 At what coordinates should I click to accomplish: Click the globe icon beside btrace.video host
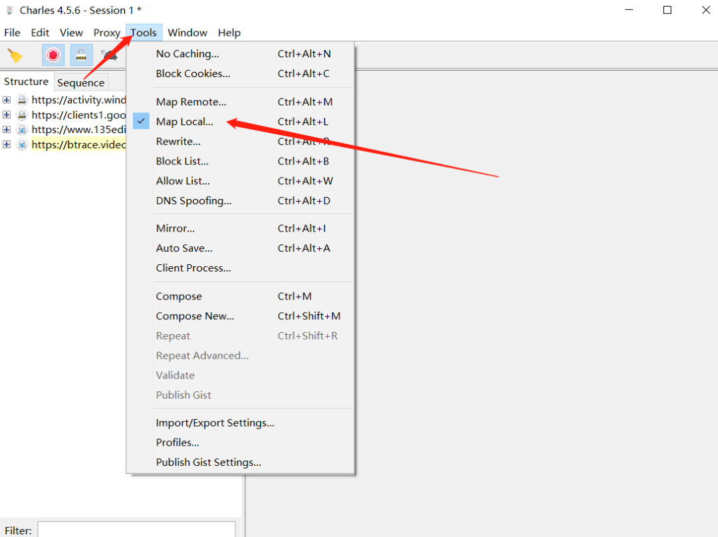click(x=22, y=145)
